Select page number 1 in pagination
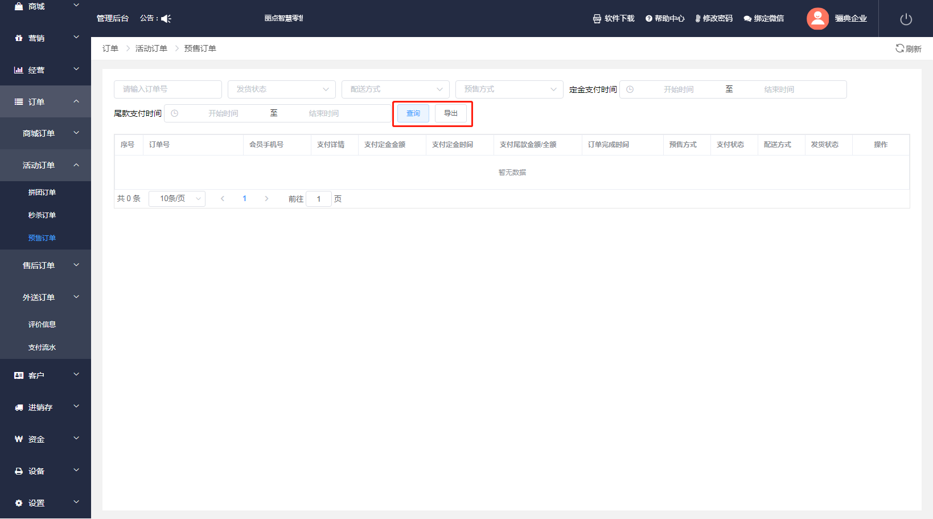The height and width of the screenshot is (519, 933). tap(245, 199)
